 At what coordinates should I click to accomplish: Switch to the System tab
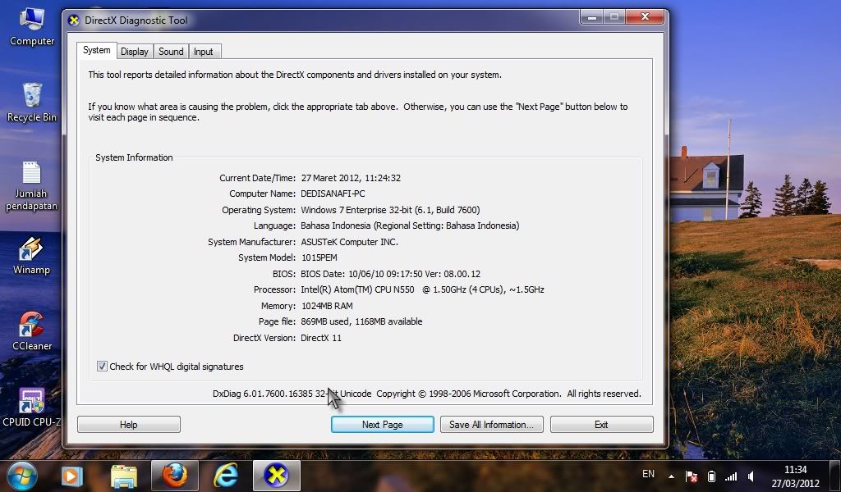coord(97,50)
